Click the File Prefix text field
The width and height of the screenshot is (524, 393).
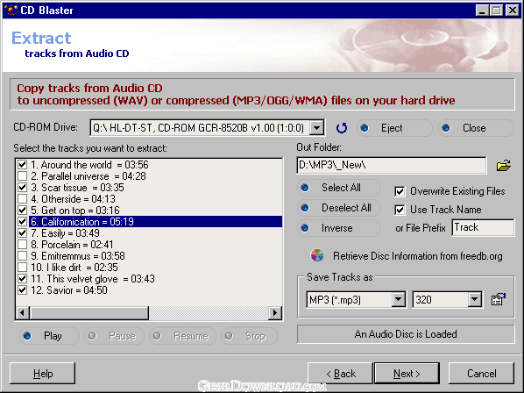(483, 228)
